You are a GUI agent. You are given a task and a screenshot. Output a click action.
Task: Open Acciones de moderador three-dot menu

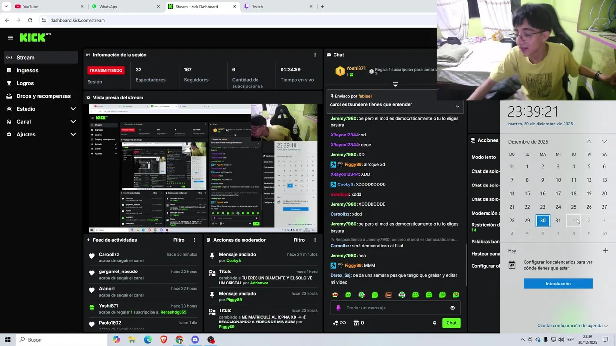click(315, 240)
